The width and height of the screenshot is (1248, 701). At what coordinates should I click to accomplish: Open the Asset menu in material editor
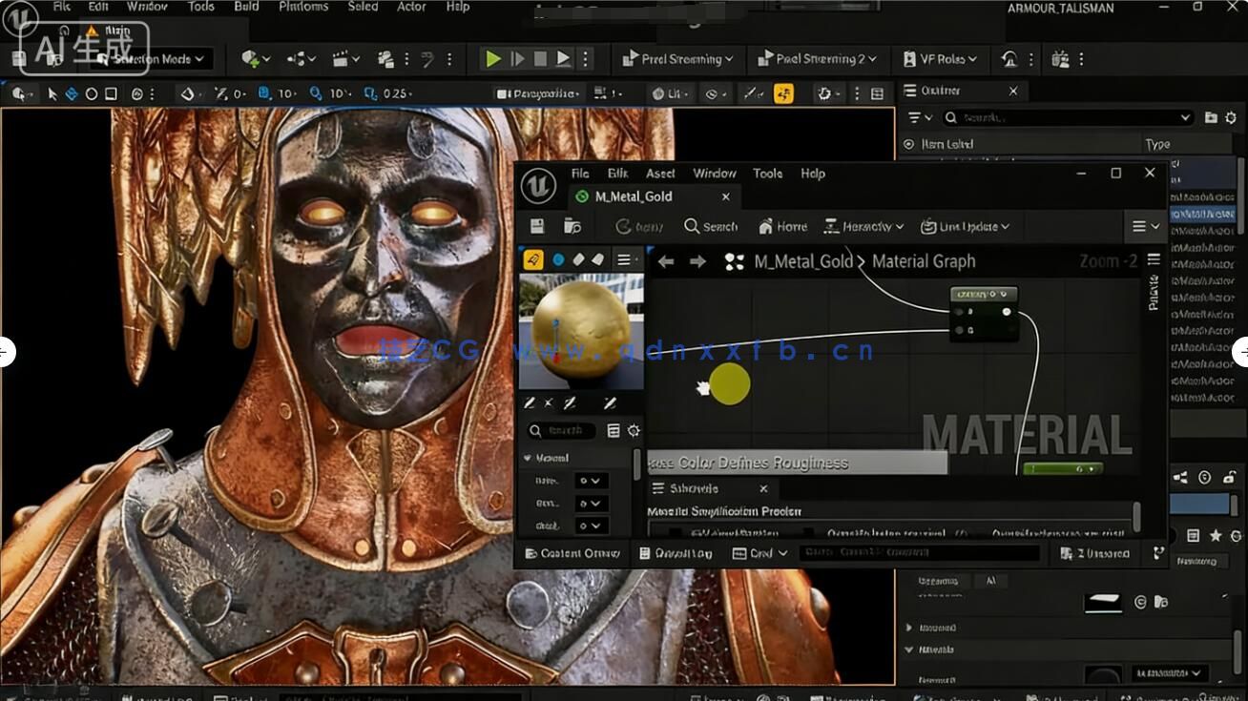click(x=660, y=173)
